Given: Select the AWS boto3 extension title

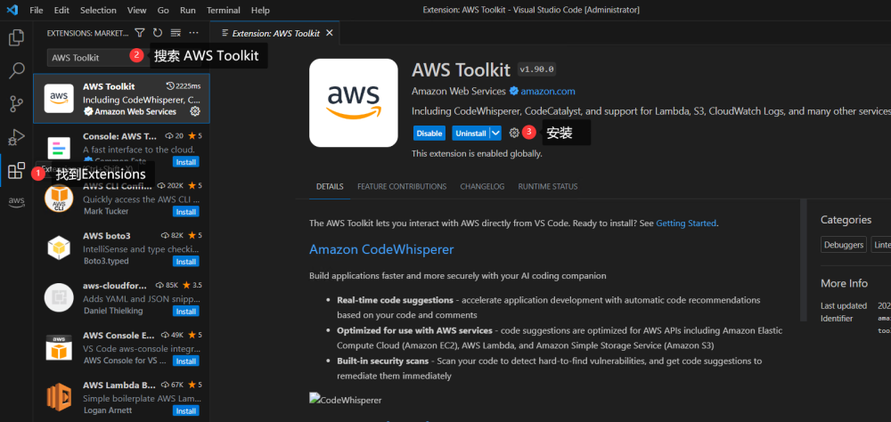Looking at the screenshot, I should tap(107, 235).
